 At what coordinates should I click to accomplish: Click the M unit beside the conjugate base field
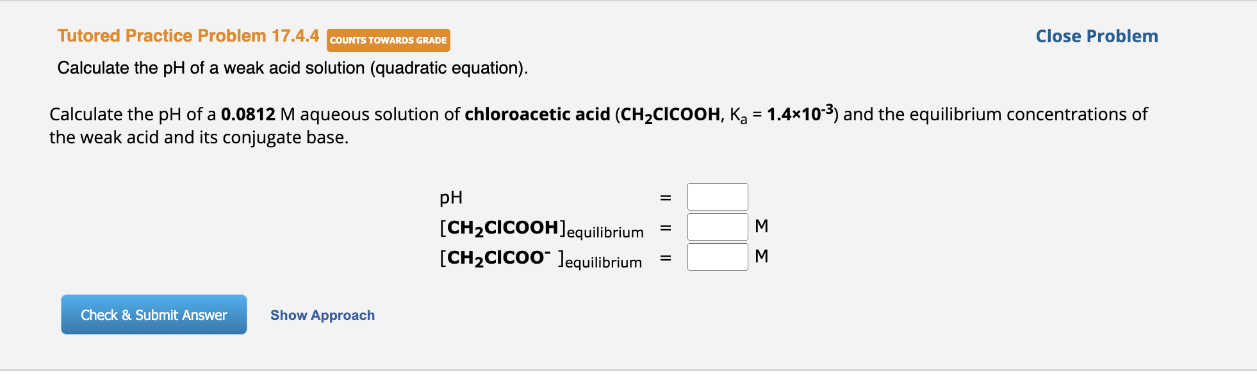[x=762, y=255]
